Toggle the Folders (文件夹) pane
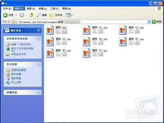164x123 pixels. [x=56, y=15]
